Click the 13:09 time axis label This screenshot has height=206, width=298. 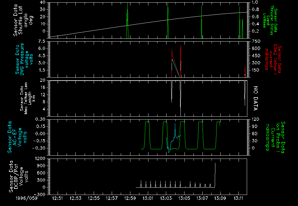coord(220,198)
